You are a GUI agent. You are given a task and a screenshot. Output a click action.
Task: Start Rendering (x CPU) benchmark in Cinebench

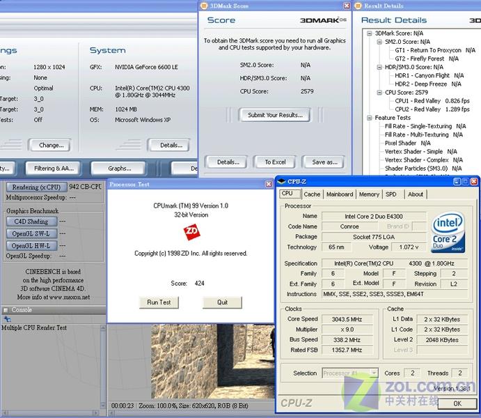[x=36, y=187]
